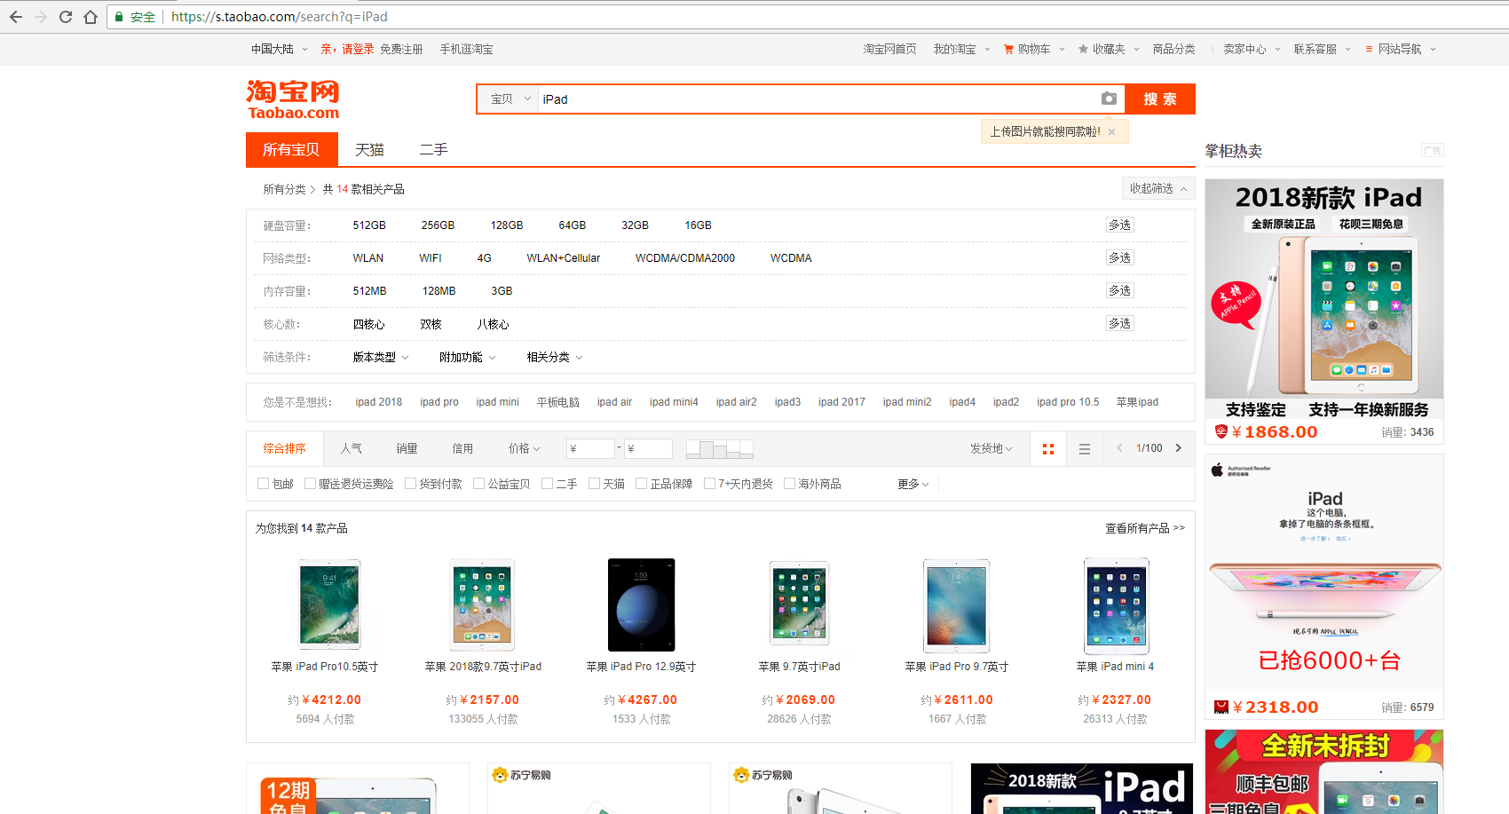The image size is (1509, 814).
Task: Close the image upload tooltip
Action: coord(1111,131)
